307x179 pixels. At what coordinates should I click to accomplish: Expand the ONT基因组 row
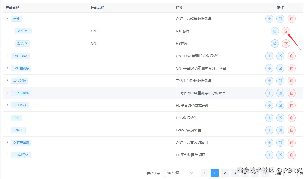pos(7,142)
